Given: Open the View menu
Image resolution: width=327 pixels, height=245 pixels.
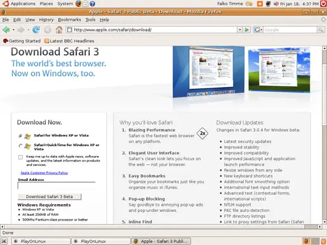Looking at the screenshot, I should (30, 20).
